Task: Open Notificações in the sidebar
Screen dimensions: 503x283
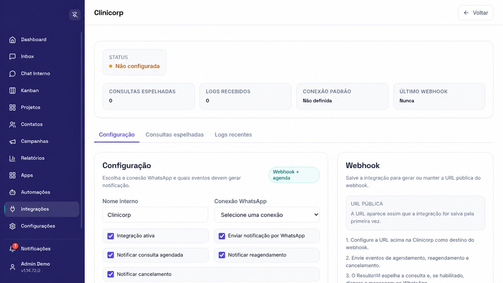Action: [x=42, y=249]
